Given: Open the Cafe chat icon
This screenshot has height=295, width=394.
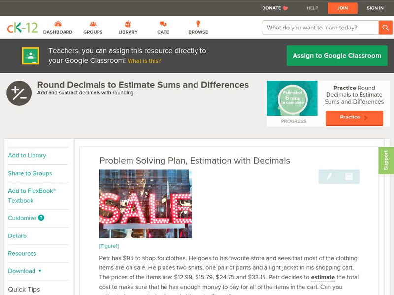Looking at the screenshot, I should (163, 24).
